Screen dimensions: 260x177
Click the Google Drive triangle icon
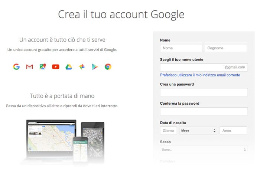tap(69, 67)
